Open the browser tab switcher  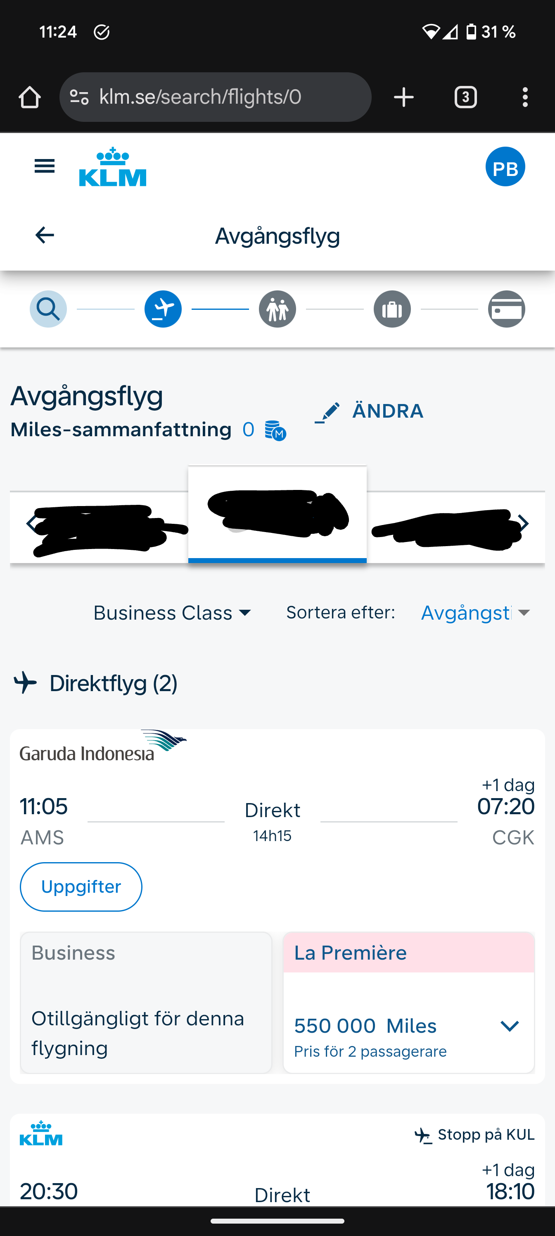pos(465,97)
